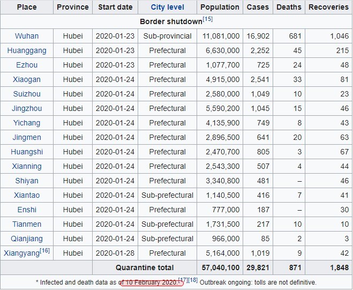Select the Enshi place link
This screenshot has height=290, width=353.
(27, 210)
